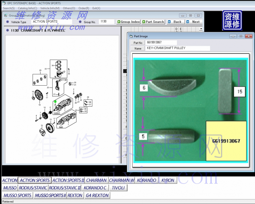
Task: Click the Vehicle Type field showing ACTYON SPORTS
Action: 52,22
